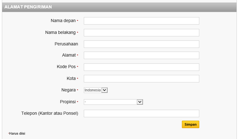The image size is (239, 139).
Task: Click the 'Perusahaan' label text
Action: pos(66,44)
